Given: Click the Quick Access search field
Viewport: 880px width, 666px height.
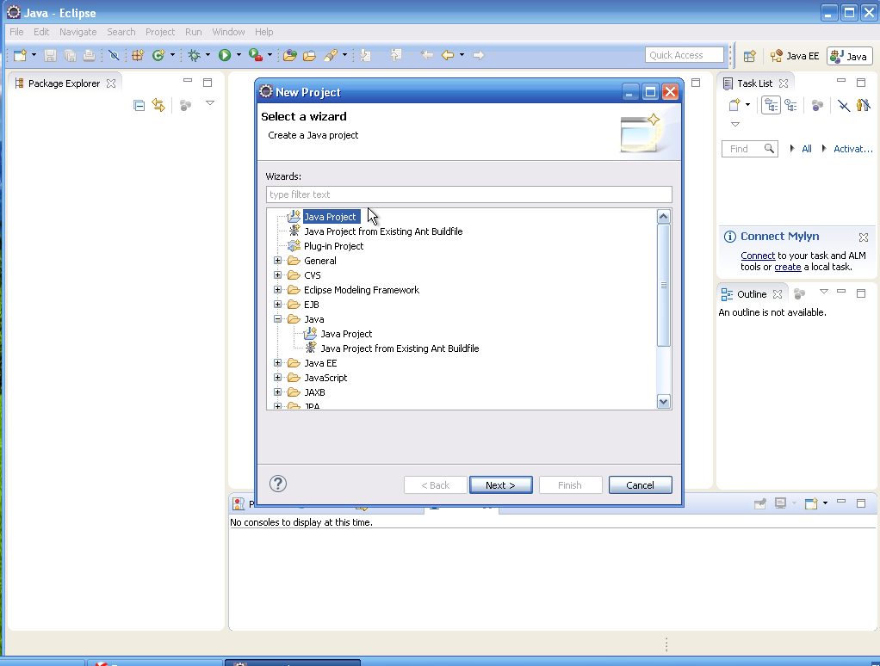Looking at the screenshot, I should 685,55.
